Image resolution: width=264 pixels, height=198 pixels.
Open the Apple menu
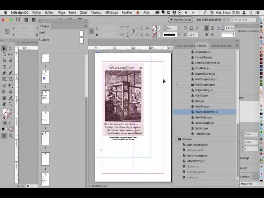[5, 12]
